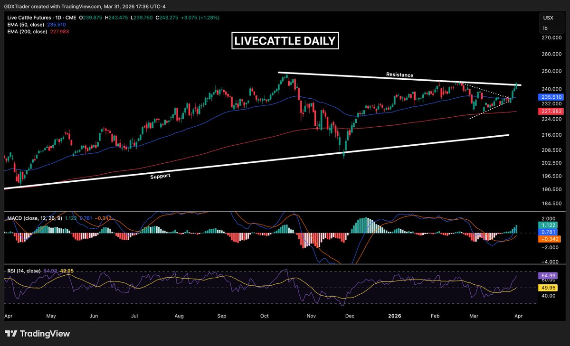This screenshot has height=346, width=570.
Task: Click the 208.500 price scale label
Action: [x=551, y=150]
